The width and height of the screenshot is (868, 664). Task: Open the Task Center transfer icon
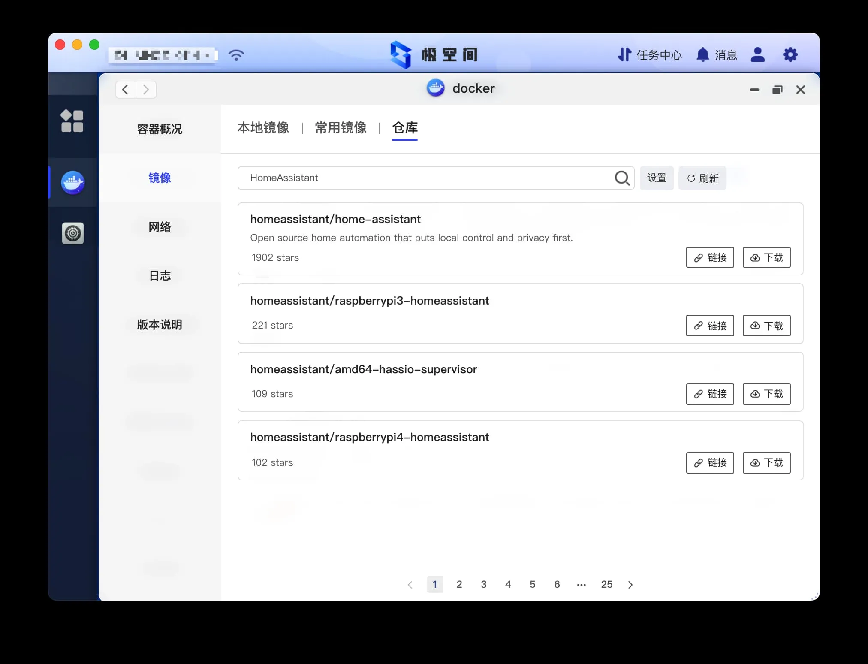pos(624,55)
